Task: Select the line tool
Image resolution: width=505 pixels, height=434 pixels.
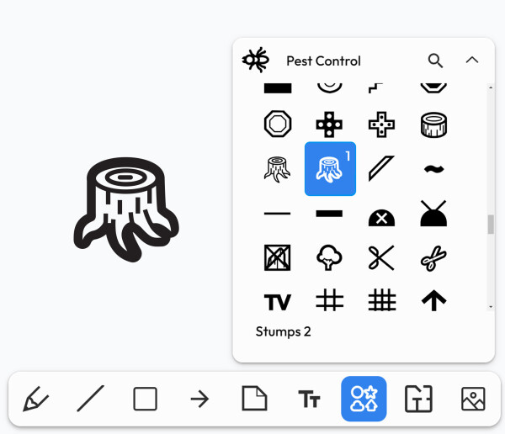Action: [x=91, y=399]
